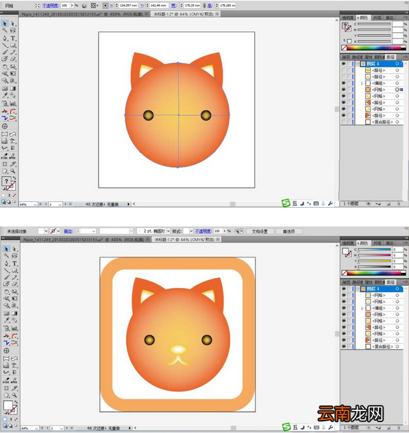Select the Rotate tool in upper window

click(x=5, y=66)
